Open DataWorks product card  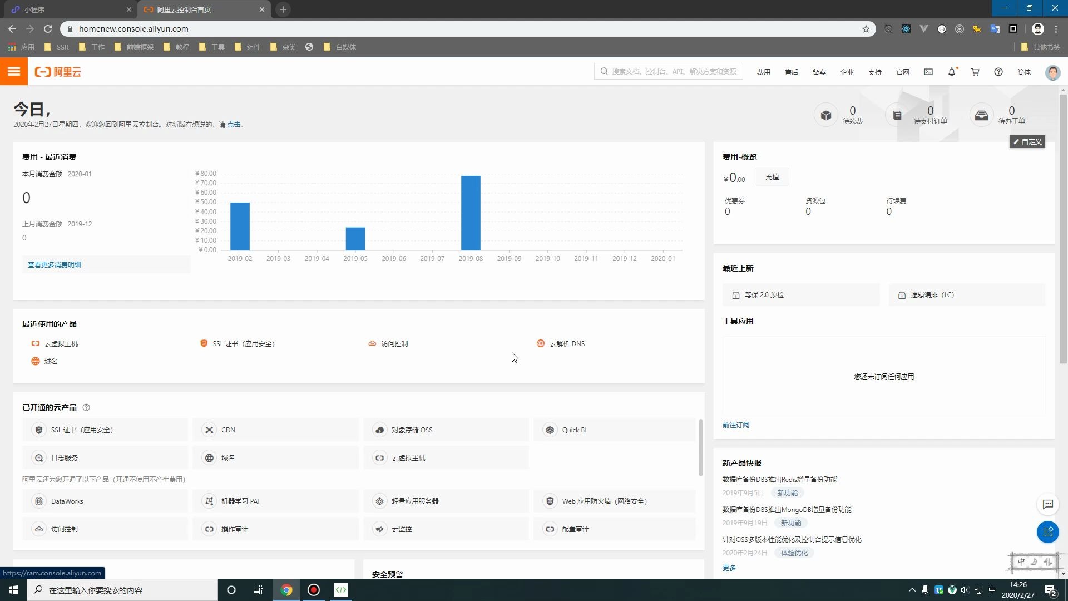click(x=105, y=501)
